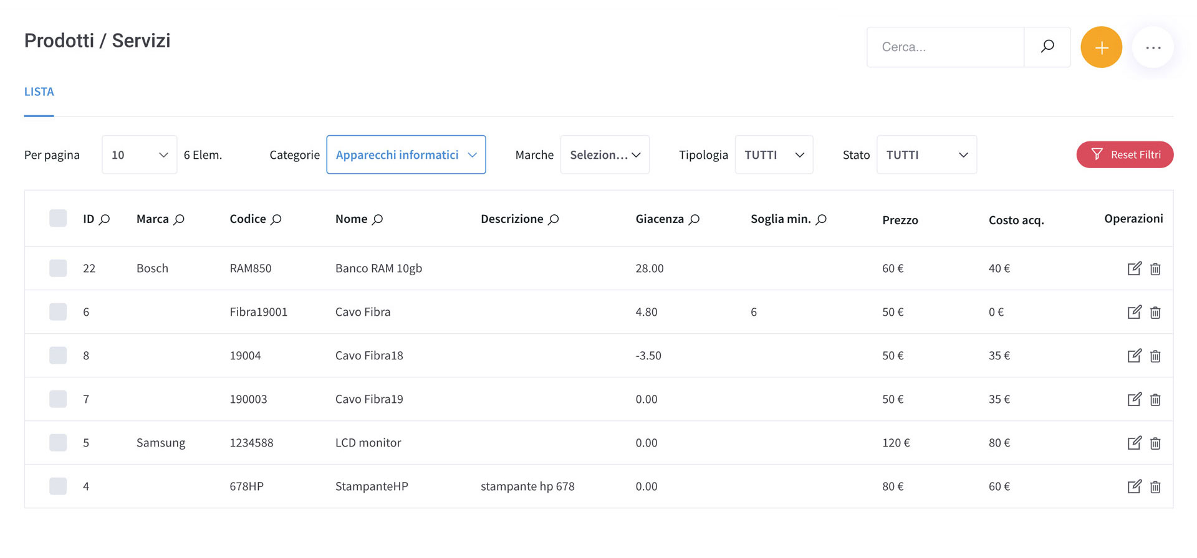Edit the Cavo Fibra row with code Fibra19001
The height and width of the screenshot is (558, 1197).
pos(1134,312)
